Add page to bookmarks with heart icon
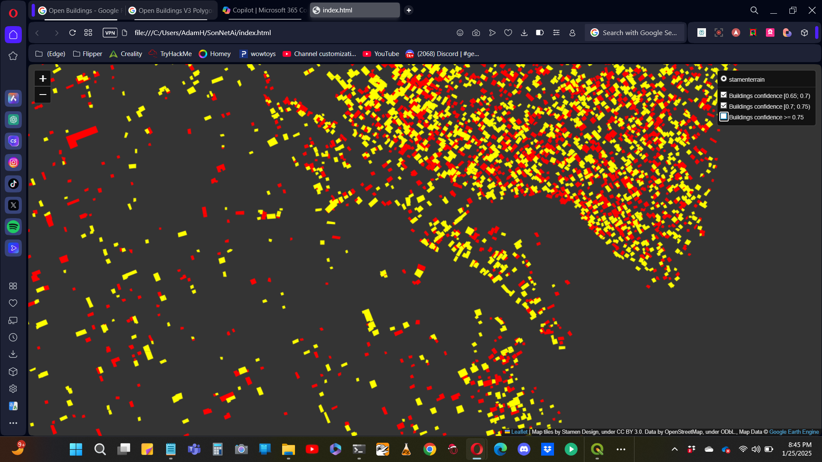Screen dimensions: 822x462 pos(508,33)
